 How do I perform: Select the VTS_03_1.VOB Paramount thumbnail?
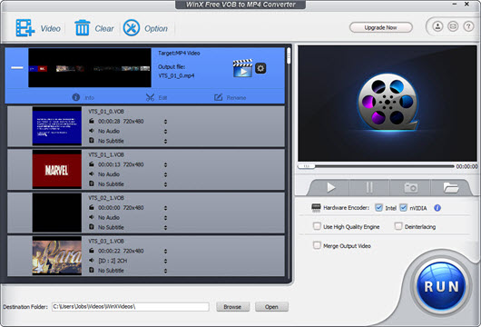[x=57, y=255]
